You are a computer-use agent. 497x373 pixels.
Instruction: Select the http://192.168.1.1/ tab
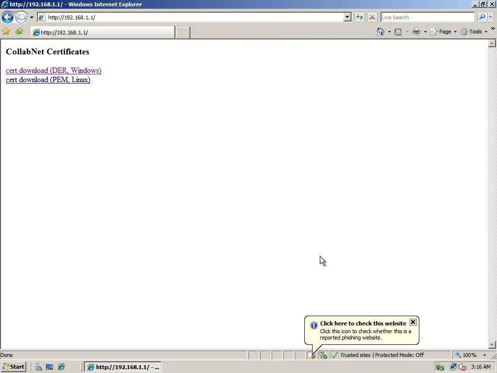(103, 33)
